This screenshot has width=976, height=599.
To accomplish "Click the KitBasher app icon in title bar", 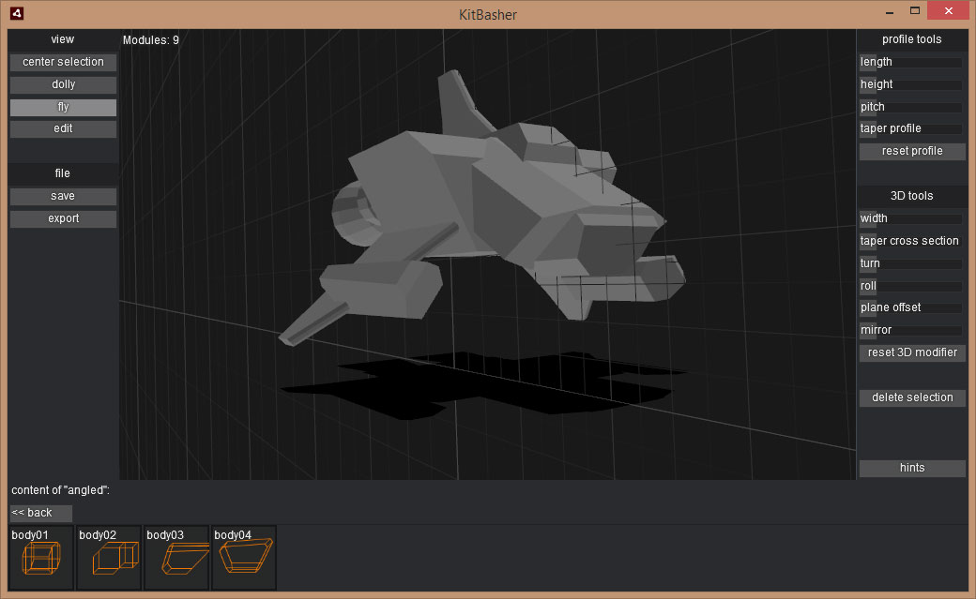I will pyautogui.click(x=16, y=14).
